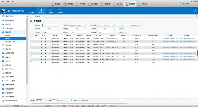Click calendar icon of start time field
The height and width of the screenshot is (107, 198).
coord(85,25)
